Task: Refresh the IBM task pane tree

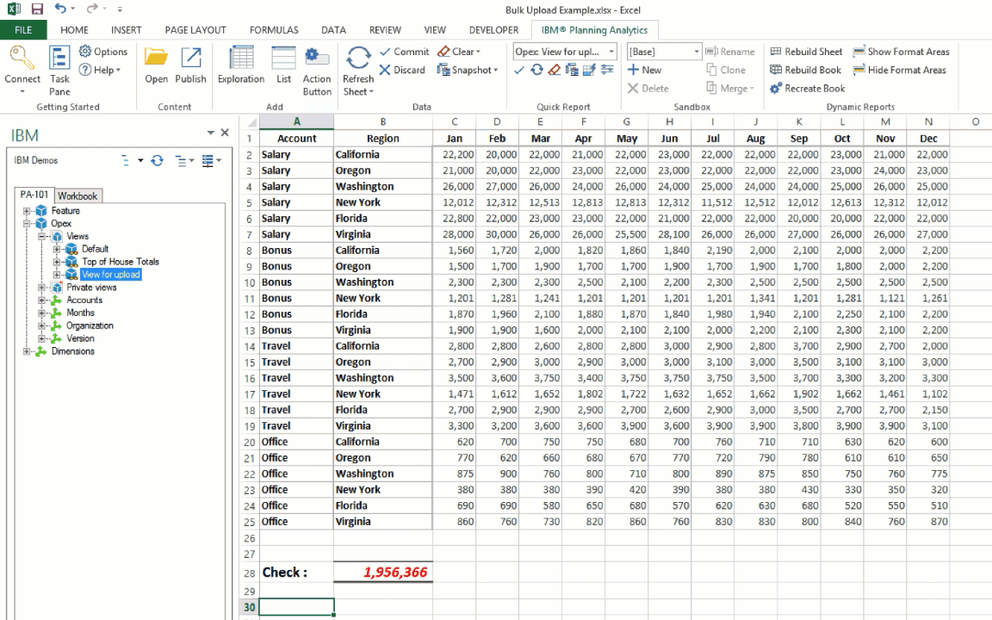Action: point(157,161)
